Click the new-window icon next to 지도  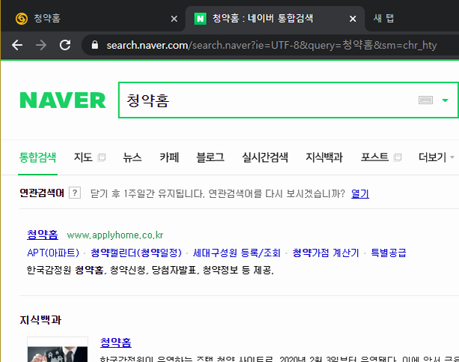101,157
